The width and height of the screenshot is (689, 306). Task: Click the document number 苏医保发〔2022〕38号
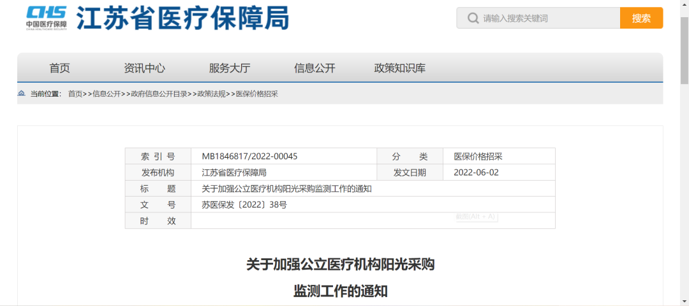pos(244,205)
